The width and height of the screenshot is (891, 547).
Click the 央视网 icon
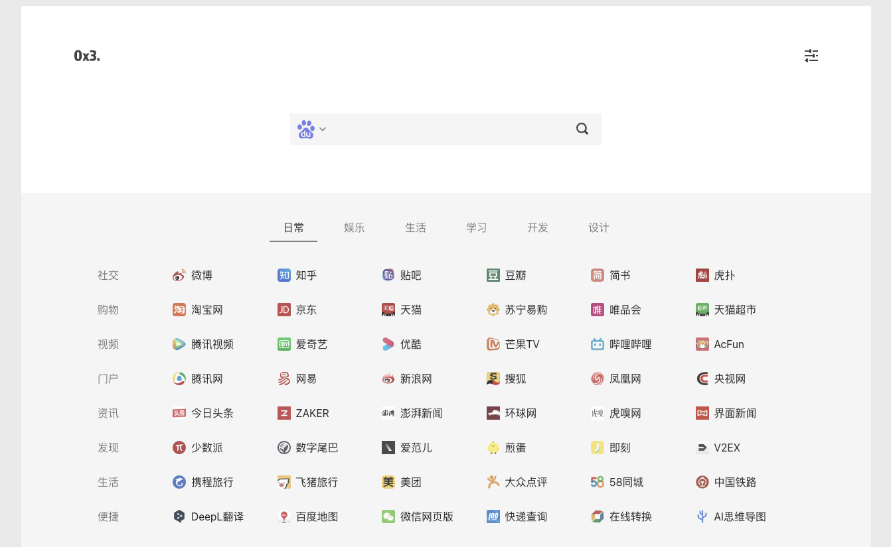pos(702,379)
